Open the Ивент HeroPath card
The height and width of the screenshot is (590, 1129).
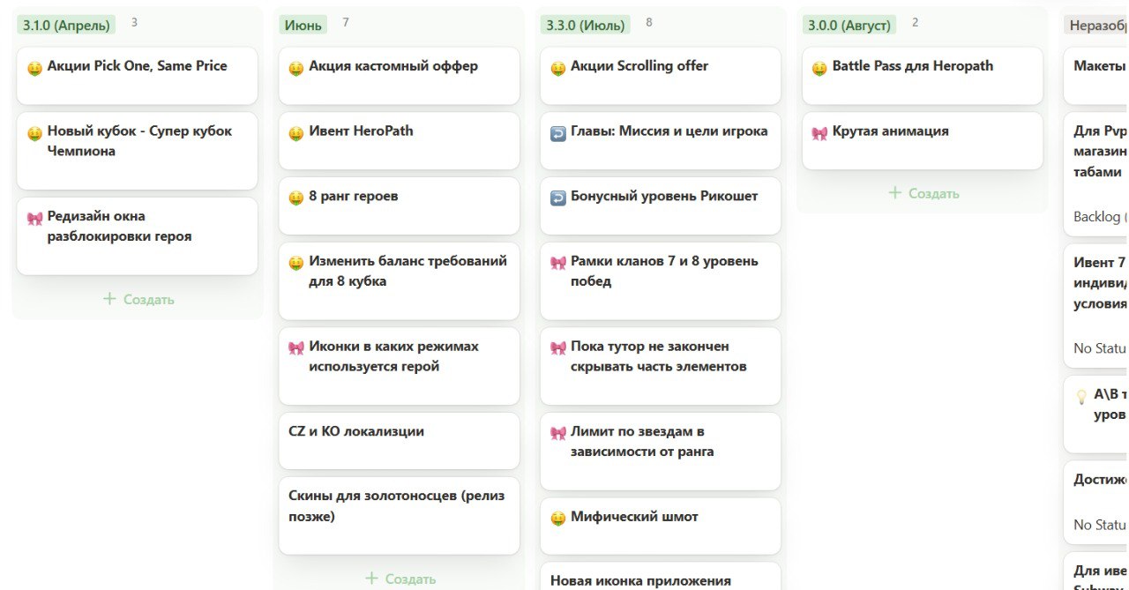point(399,139)
